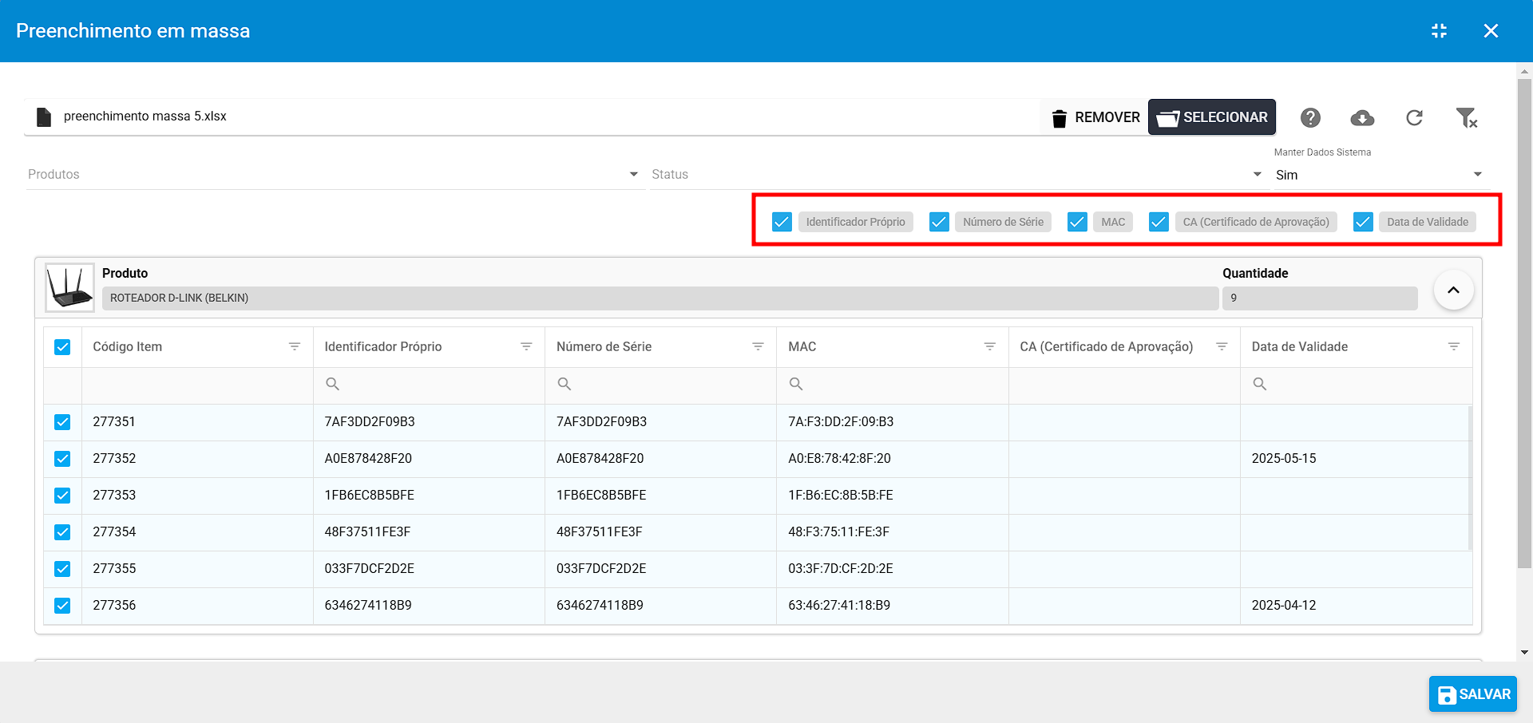
Task: Sort by Código Item column header
Action: point(127,346)
